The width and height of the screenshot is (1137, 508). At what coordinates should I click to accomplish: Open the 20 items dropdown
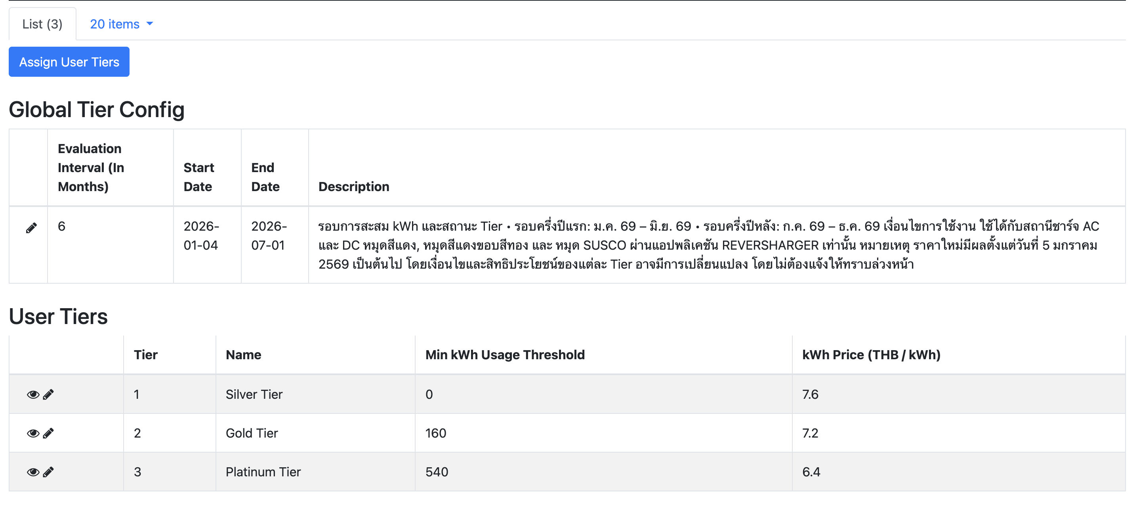pos(115,24)
